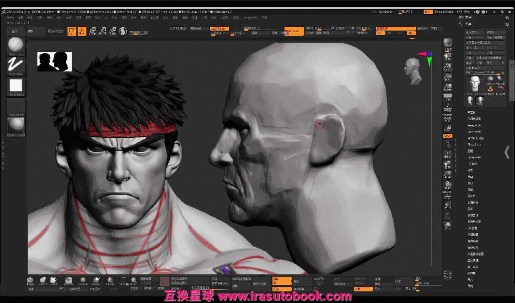Click the Frame icon on the right shelf

448,155
